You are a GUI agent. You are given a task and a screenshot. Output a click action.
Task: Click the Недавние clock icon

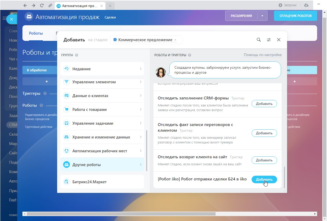[67, 69]
